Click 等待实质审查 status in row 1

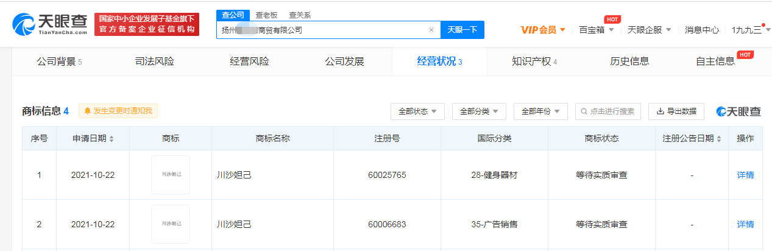click(601, 175)
